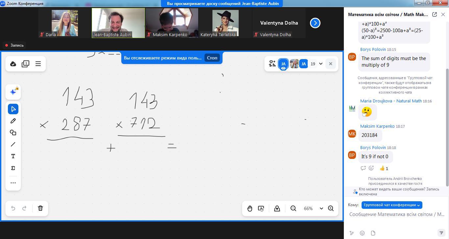Open the chat recipient dropdown
This screenshot has height=239, width=449.
pos(391,205)
